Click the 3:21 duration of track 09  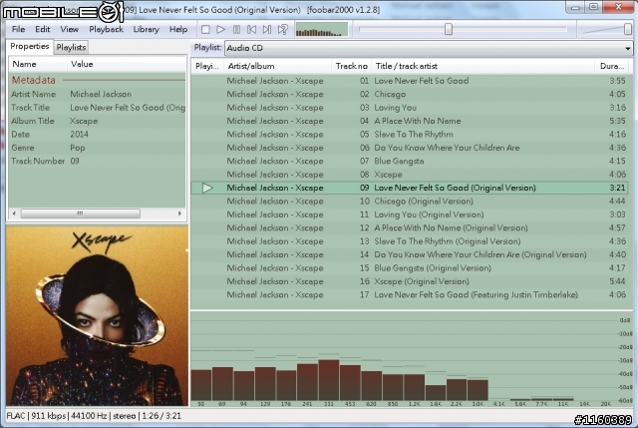tap(617, 188)
